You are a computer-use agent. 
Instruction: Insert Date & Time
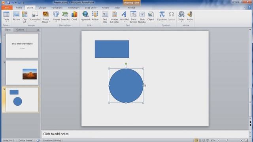point(133,17)
